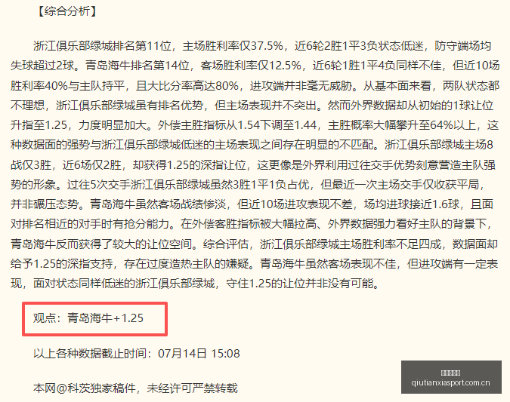
Task: Click the 本网@科茨独家稿件 copyright notice
Action: pyautogui.click(x=135, y=388)
